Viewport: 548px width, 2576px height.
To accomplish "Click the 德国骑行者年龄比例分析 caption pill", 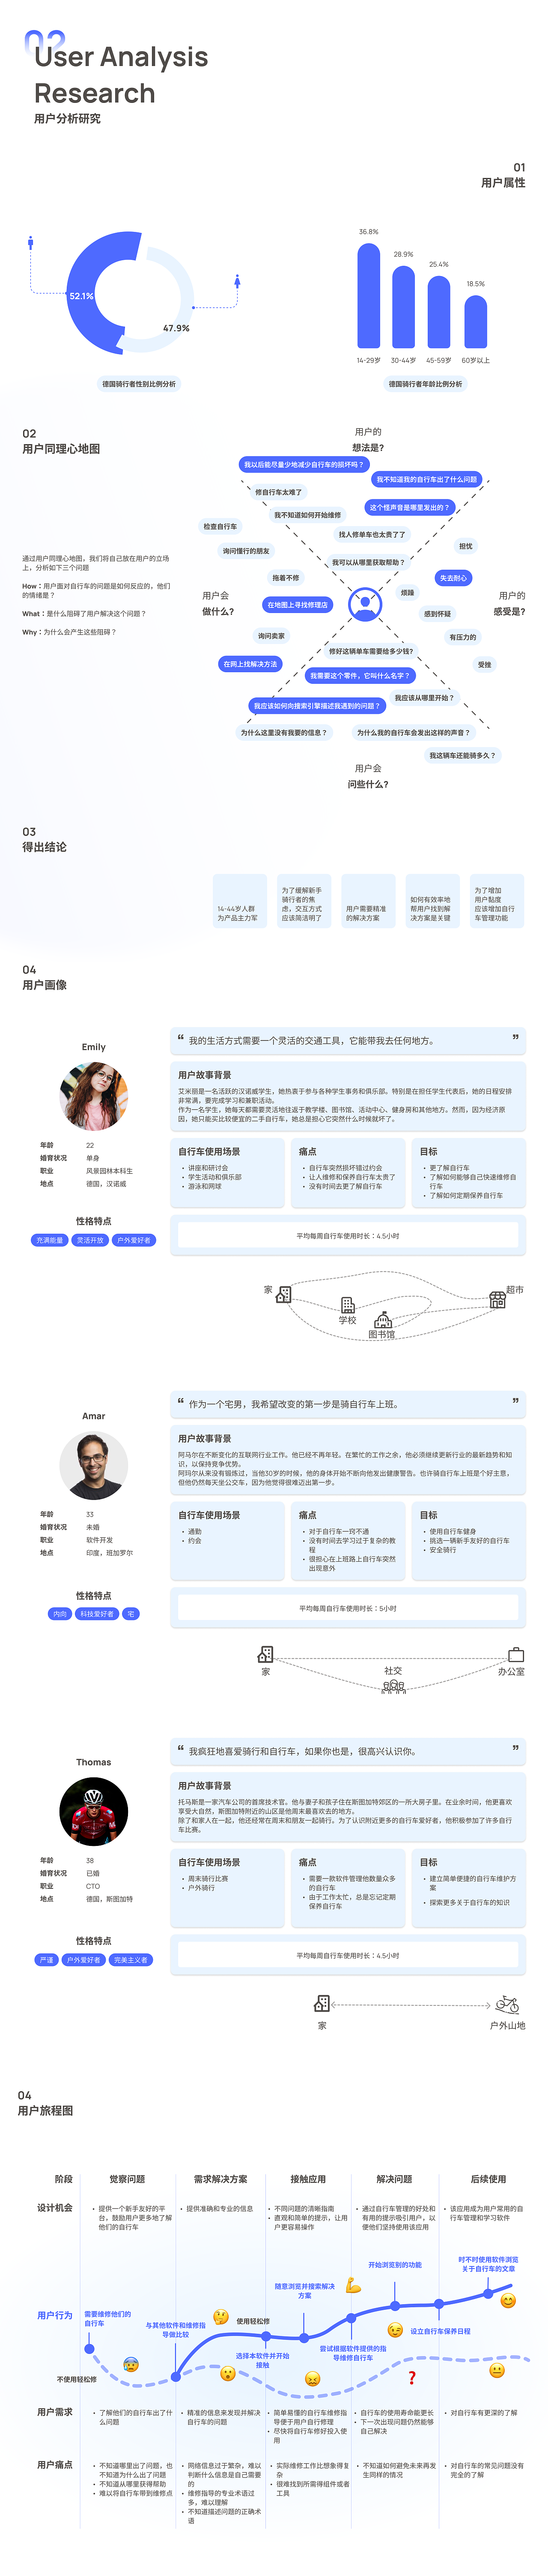I will tap(425, 384).
